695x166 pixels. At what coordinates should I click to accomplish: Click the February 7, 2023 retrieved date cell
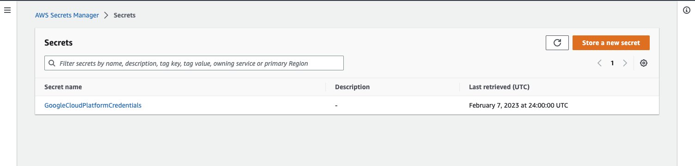coord(518,105)
